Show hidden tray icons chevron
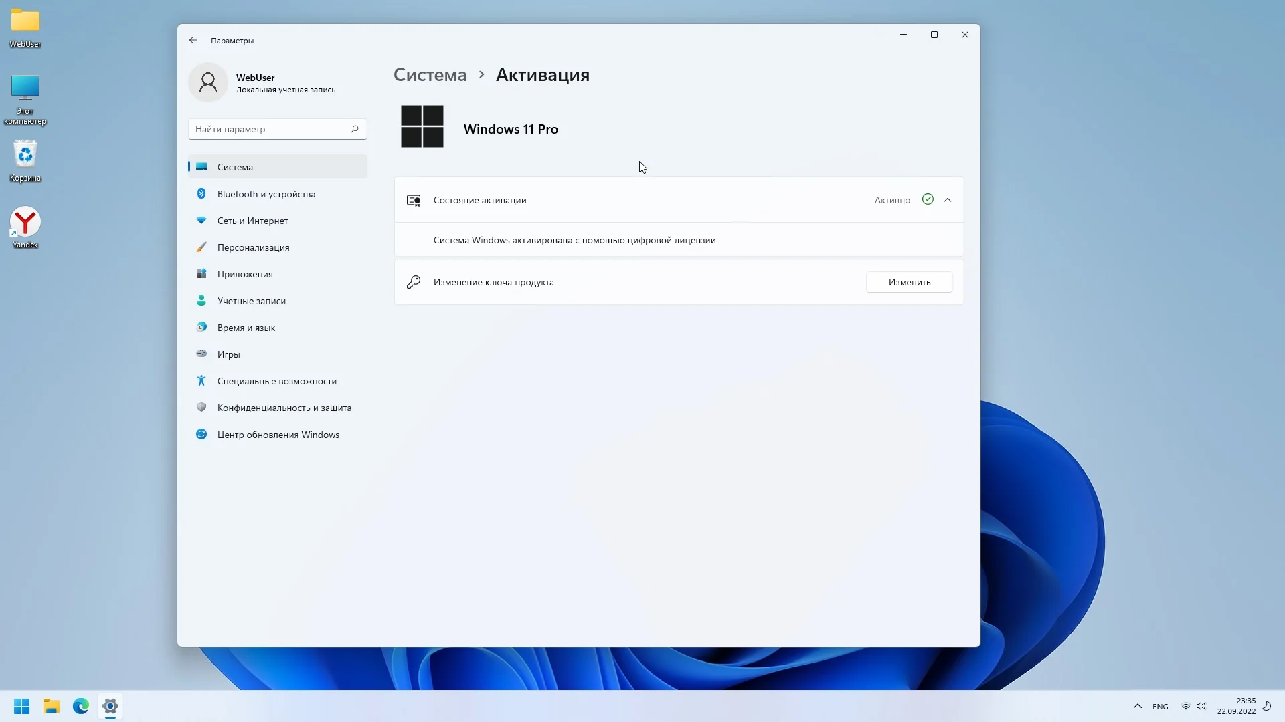Screen dimensions: 1285x722 [x=1138, y=706]
